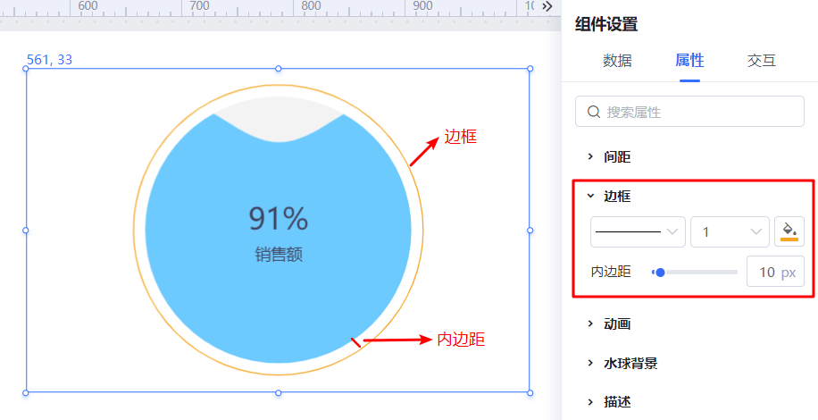818x420 pixels.
Task: Open the border color paint bucket
Action: click(x=789, y=231)
